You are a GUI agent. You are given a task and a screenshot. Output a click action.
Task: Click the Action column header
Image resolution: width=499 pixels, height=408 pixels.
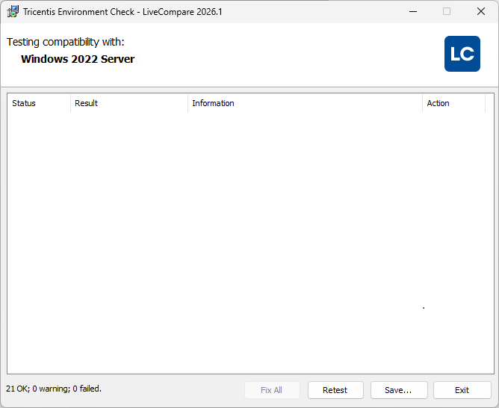pyautogui.click(x=454, y=103)
